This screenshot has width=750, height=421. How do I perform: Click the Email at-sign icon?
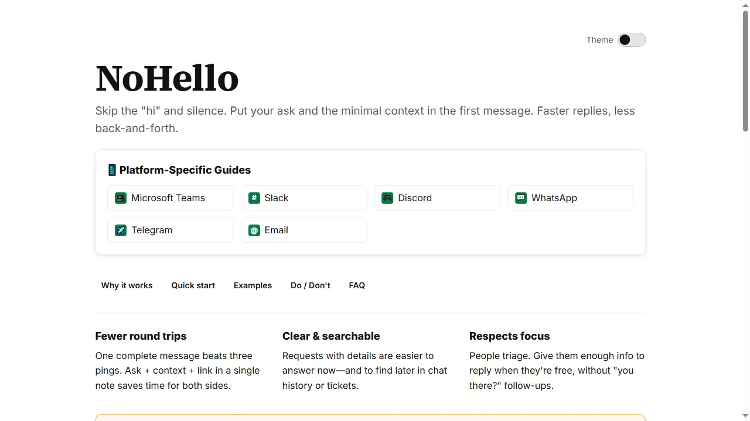tap(254, 230)
